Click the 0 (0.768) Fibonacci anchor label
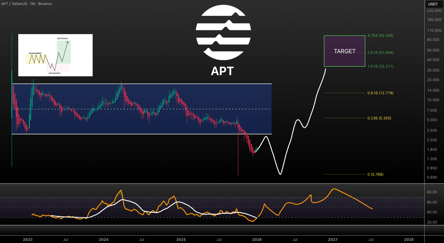Screen dimensions: 444x243 376,174
